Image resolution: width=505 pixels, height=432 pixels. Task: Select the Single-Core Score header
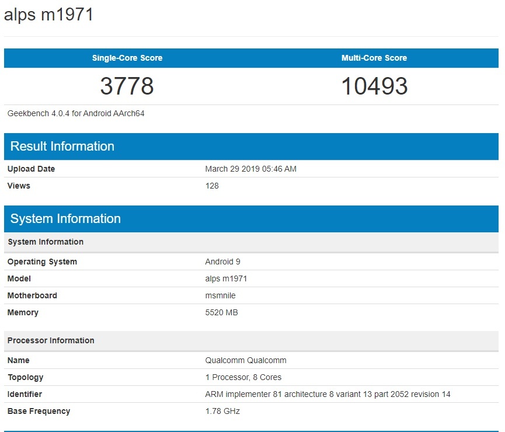127,58
